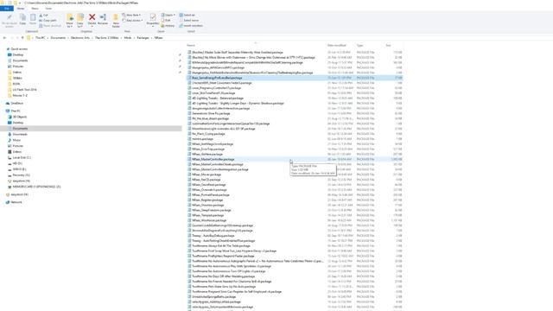Select the NRaas_ErrorTrap.package file
Screen dimensions: 553x311
tap(295, 149)
